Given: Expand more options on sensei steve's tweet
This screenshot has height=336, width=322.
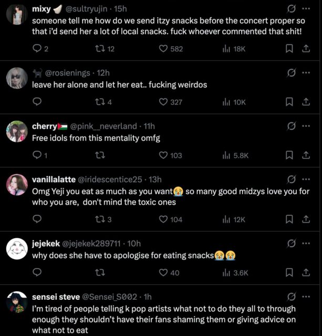Looking at the screenshot, I should click(306, 297).
